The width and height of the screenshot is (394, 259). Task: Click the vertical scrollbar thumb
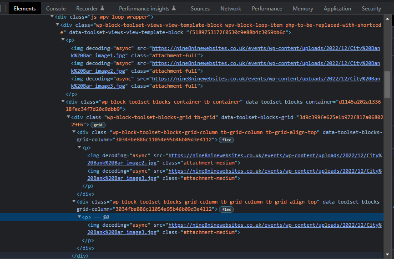coord(387,84)
